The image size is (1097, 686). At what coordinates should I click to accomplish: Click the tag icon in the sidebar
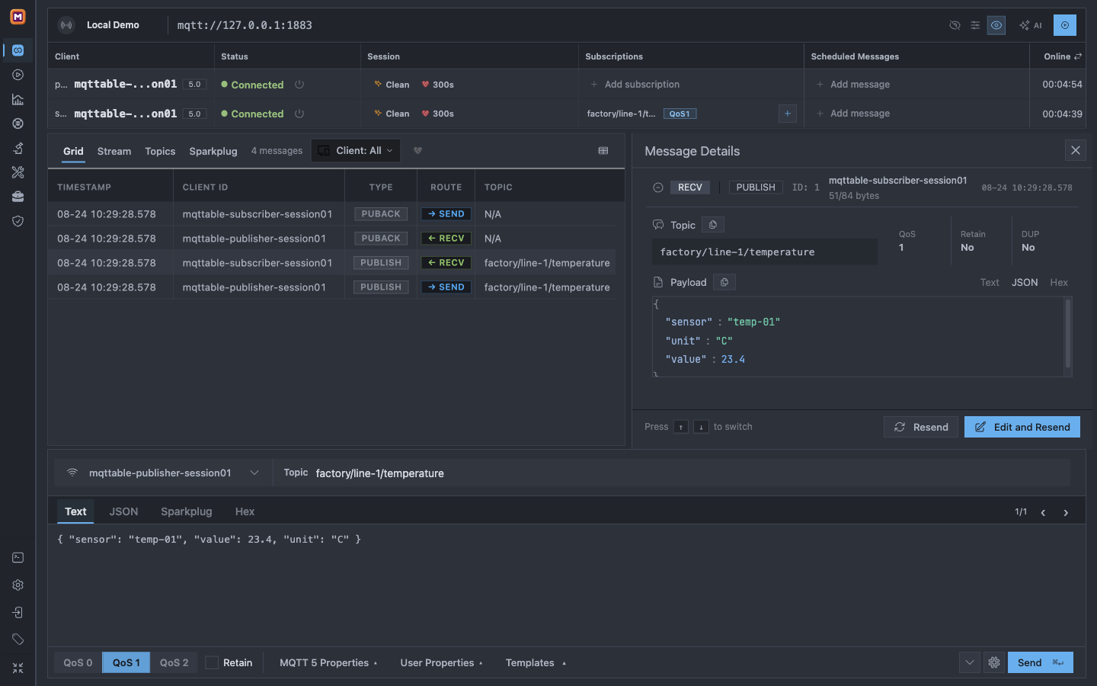18,640
